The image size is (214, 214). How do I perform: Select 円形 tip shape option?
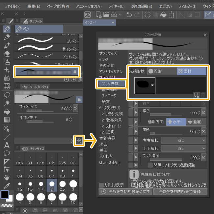coord(162,71)
